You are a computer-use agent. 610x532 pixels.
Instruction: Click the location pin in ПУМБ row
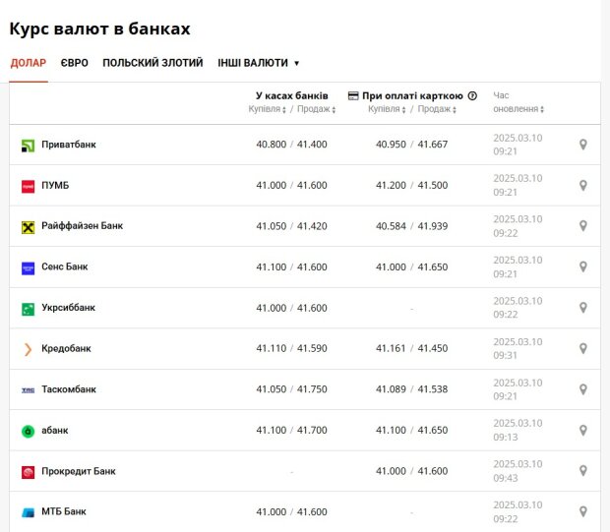point(582,185)
